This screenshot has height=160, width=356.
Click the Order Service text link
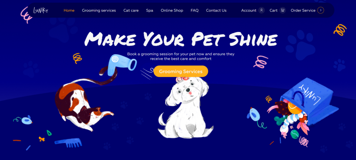tap(303, 10)
